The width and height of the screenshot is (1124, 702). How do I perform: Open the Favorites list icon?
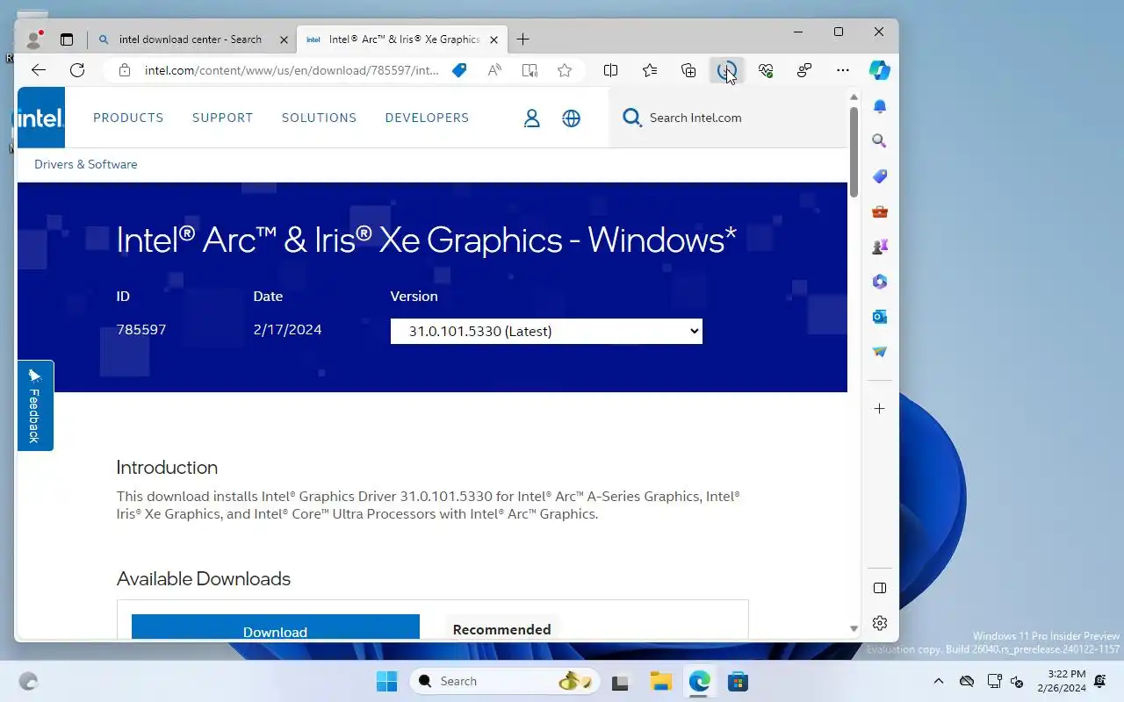(x=650, y=70)
